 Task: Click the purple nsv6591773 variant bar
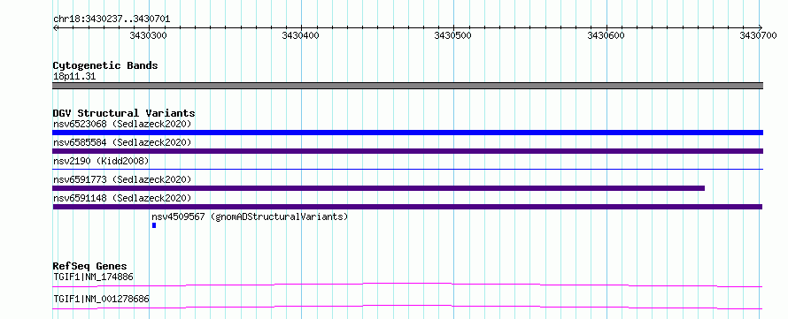tap(378, 188)
